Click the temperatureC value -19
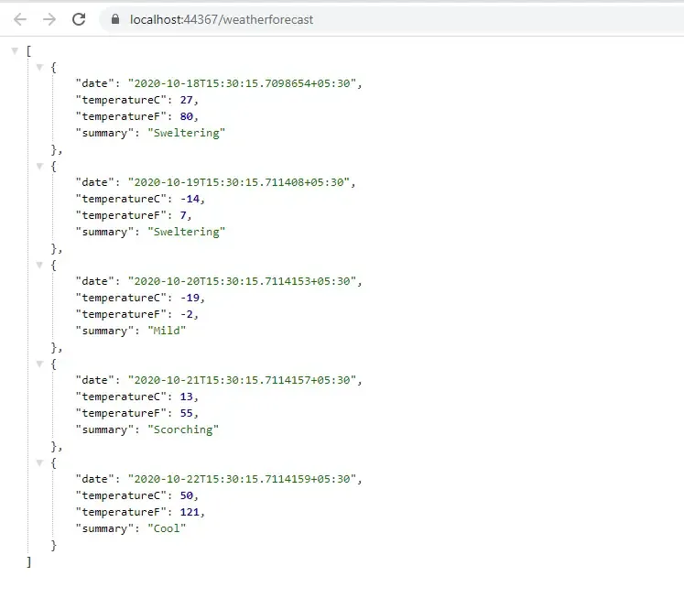The image size is (684, 598). [191, 298]
